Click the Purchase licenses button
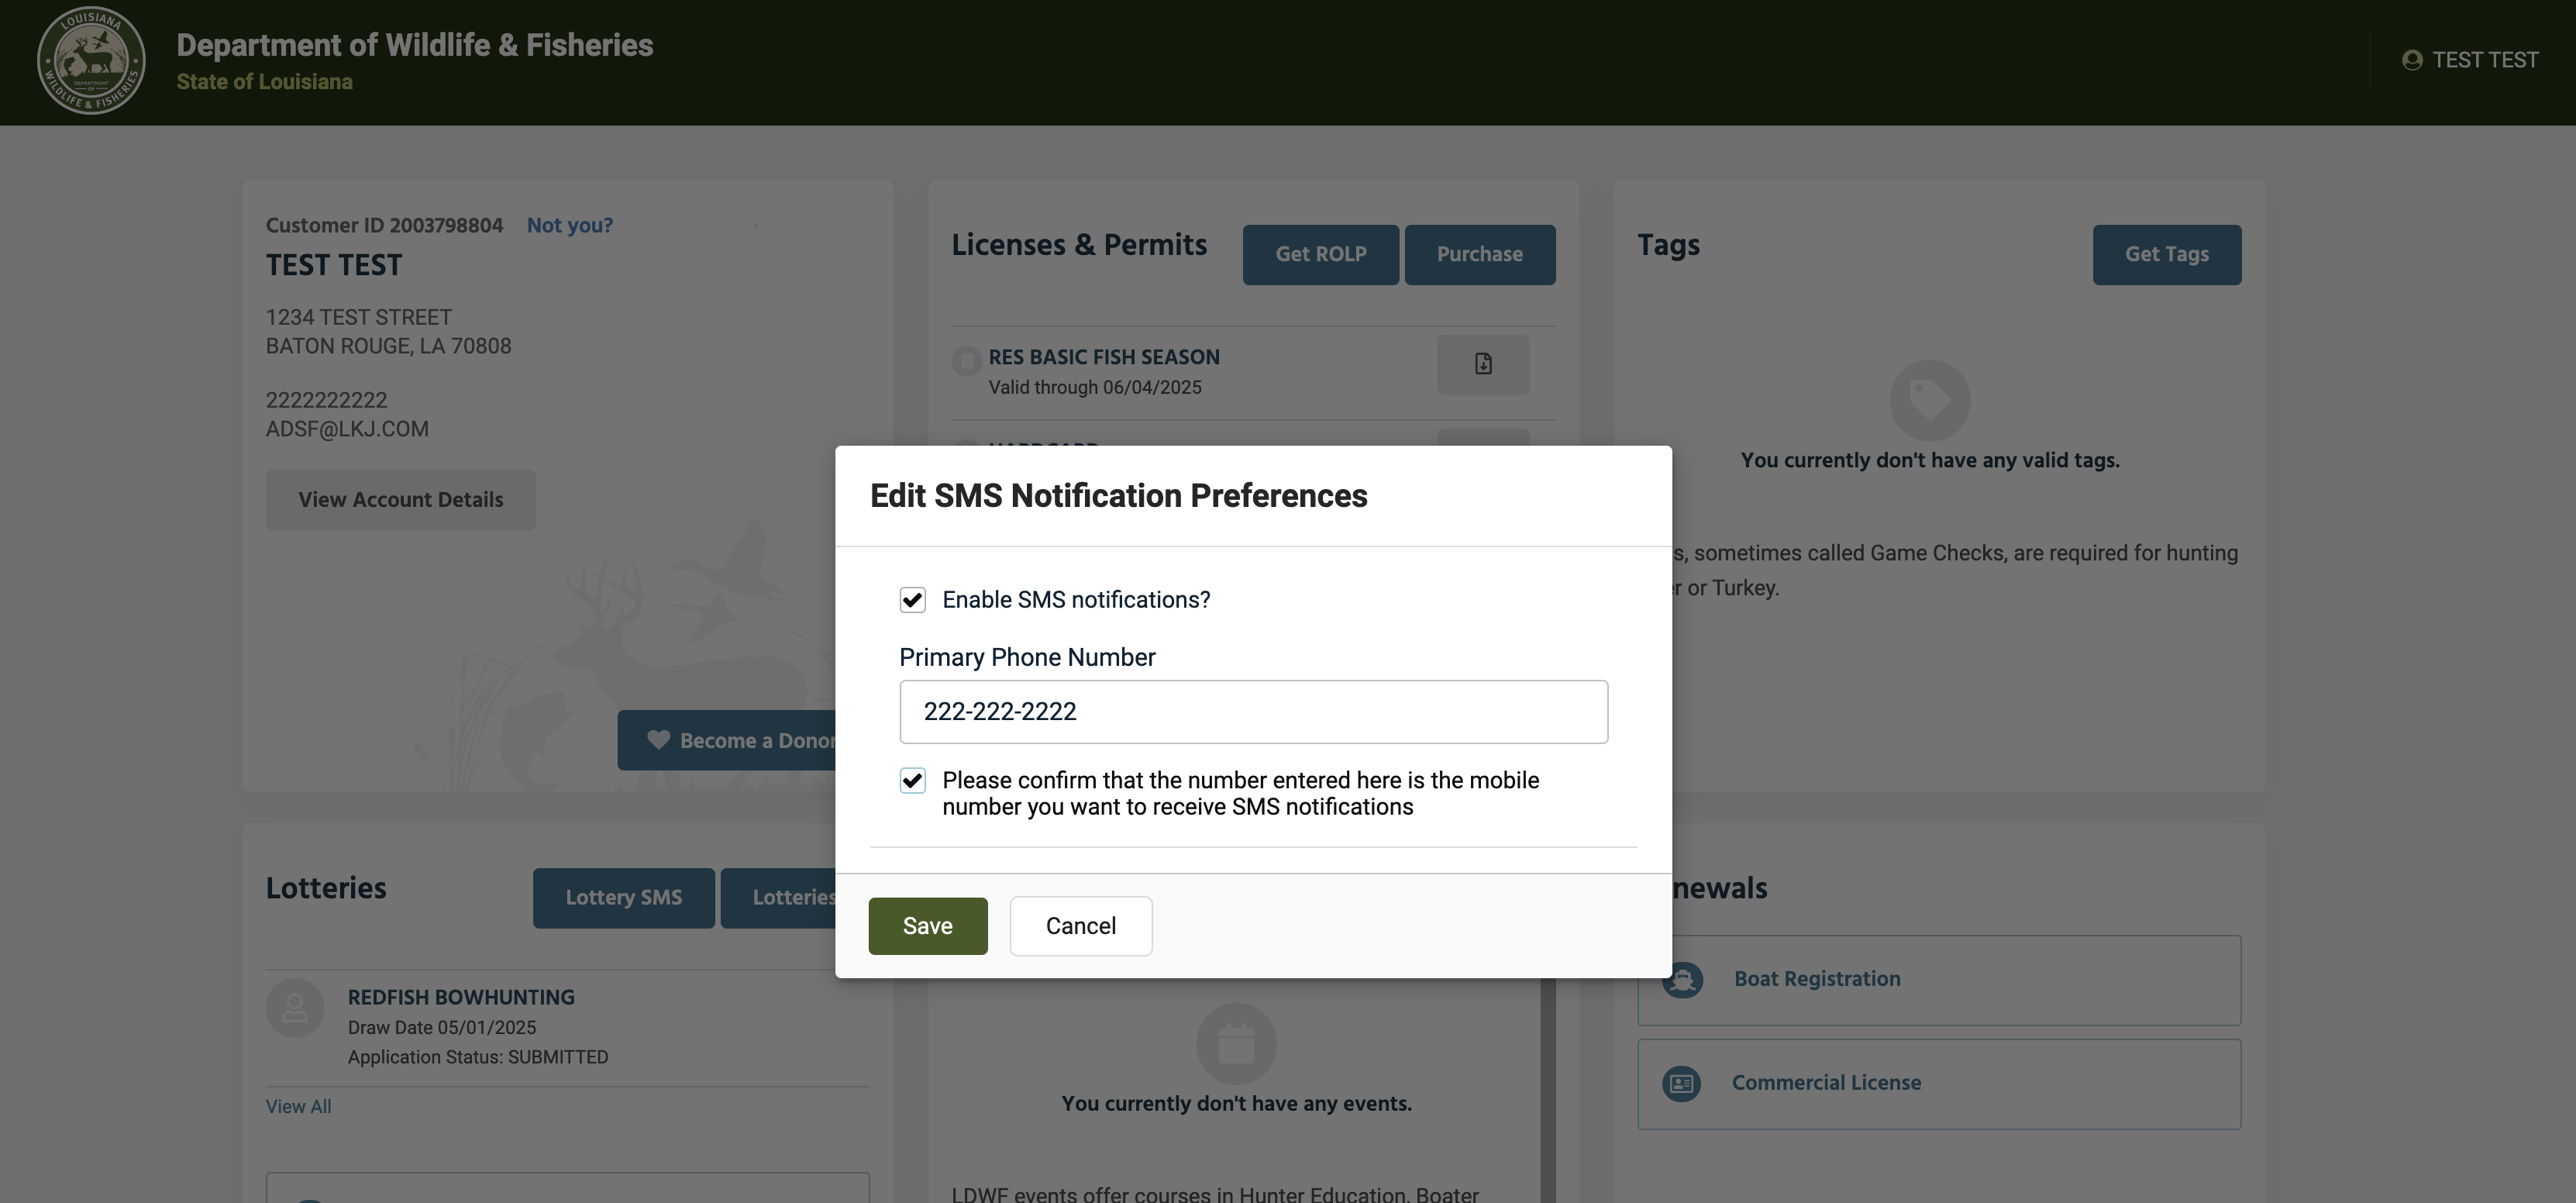 click(x=1479, y=255)
